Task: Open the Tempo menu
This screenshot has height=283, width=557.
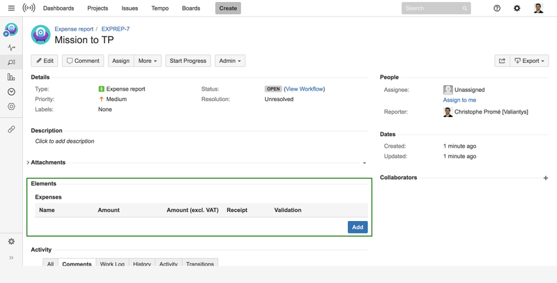Action: coord(160,8)
